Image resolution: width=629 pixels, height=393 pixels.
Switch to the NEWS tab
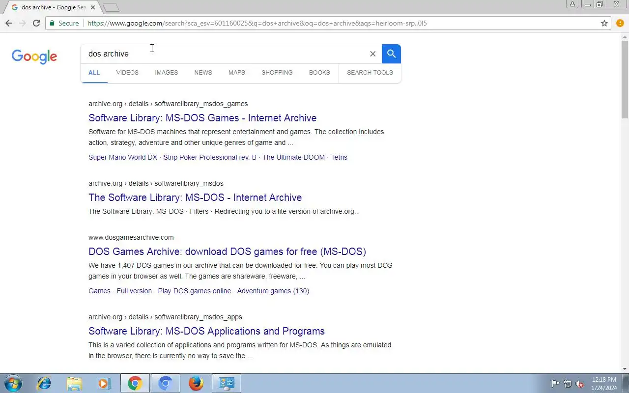click(203, 73)
